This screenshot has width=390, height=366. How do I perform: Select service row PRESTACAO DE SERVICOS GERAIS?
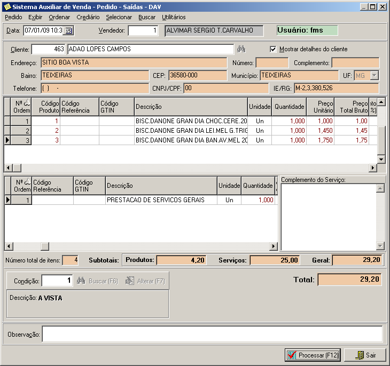(141, 200)
